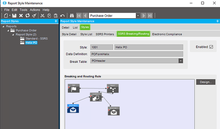Select the SSRS Breaking/Routing sub-tab
This screenshot has height=129, width=220.
[x=133, y=34]
